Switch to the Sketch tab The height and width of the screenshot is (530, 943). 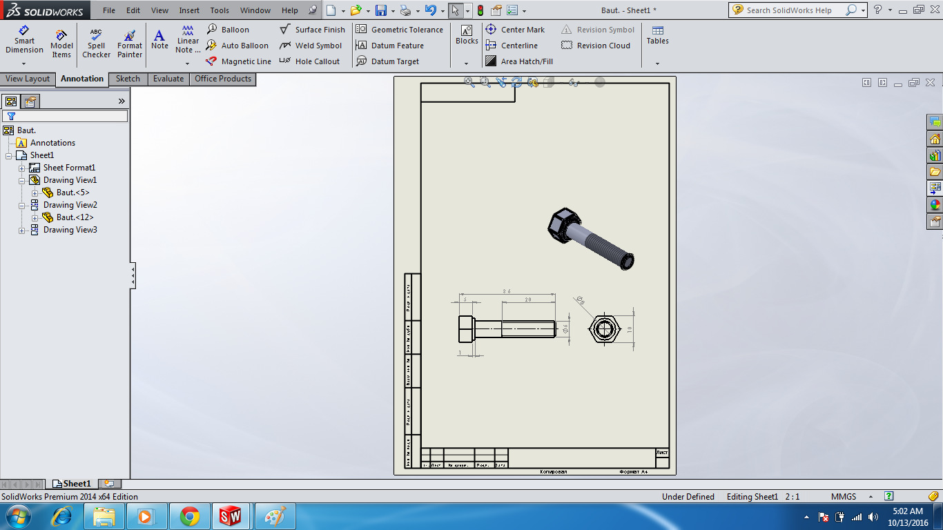(127, 79)
